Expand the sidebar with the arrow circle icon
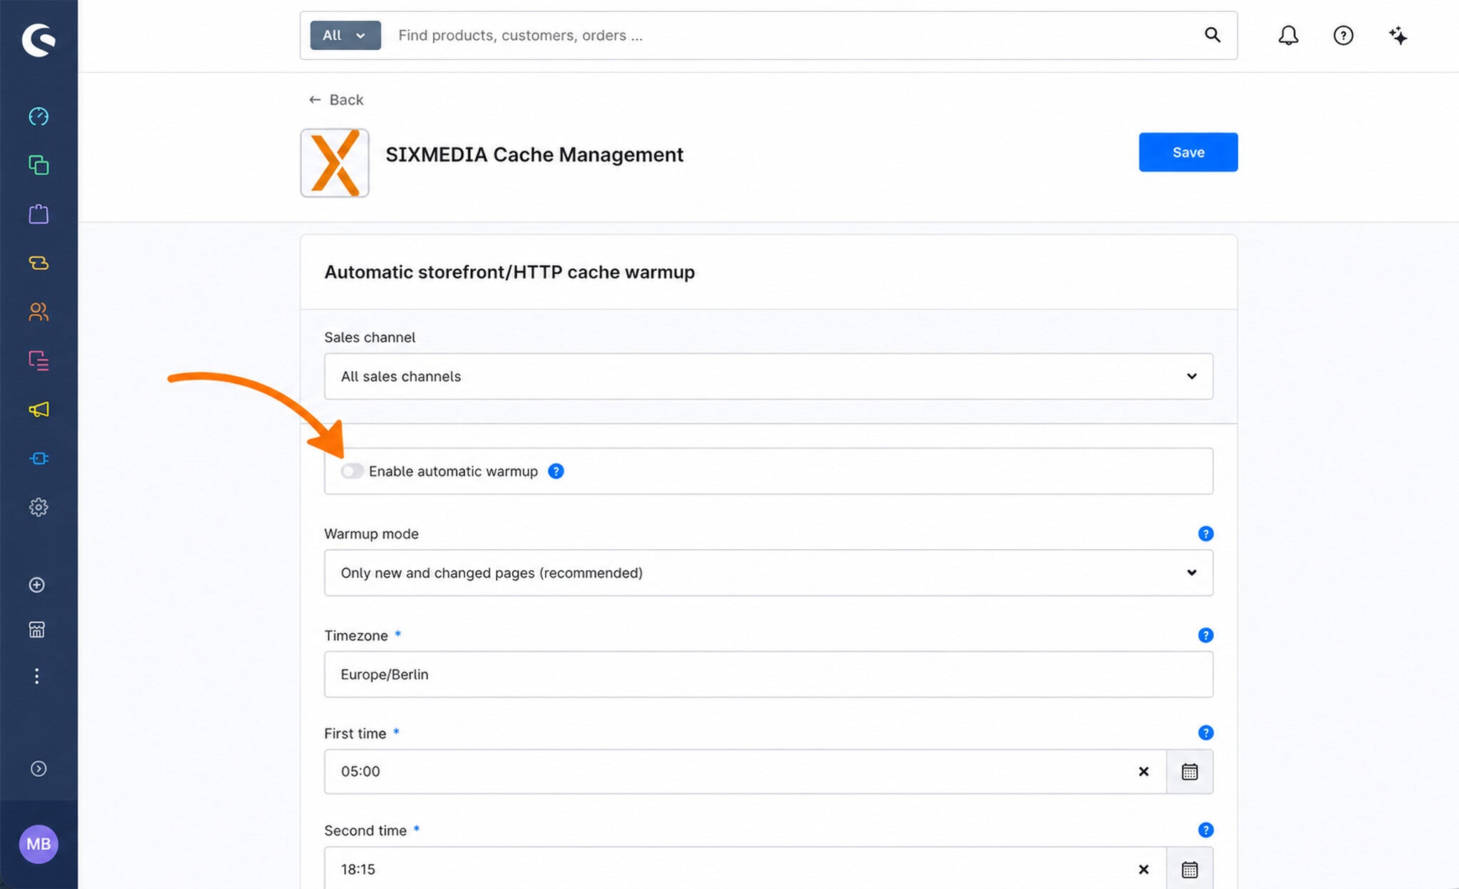 click(38, 769)
